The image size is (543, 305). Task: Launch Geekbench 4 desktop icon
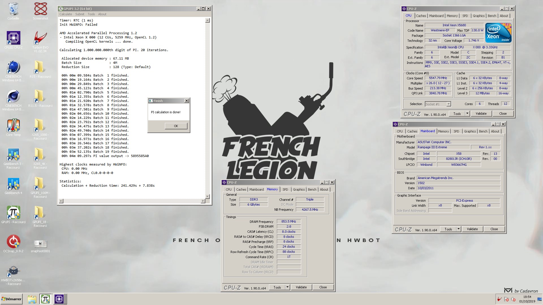tap(13, 186)
